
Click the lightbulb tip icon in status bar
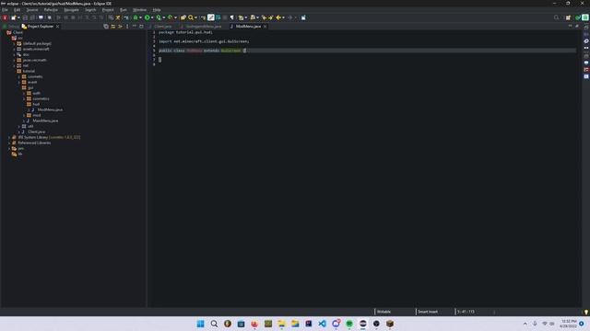tap(586, 312)
